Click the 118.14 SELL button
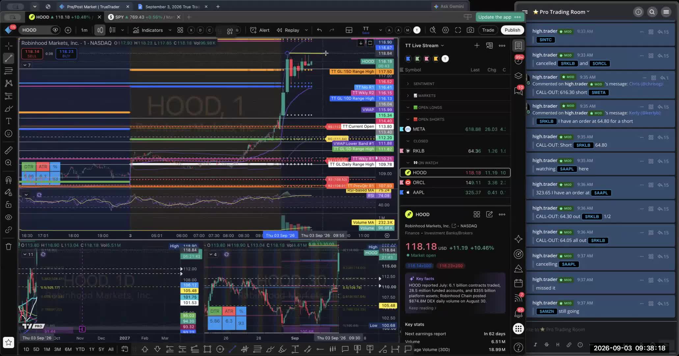Screen dimensions: 679x356 (x=32, y=53)
